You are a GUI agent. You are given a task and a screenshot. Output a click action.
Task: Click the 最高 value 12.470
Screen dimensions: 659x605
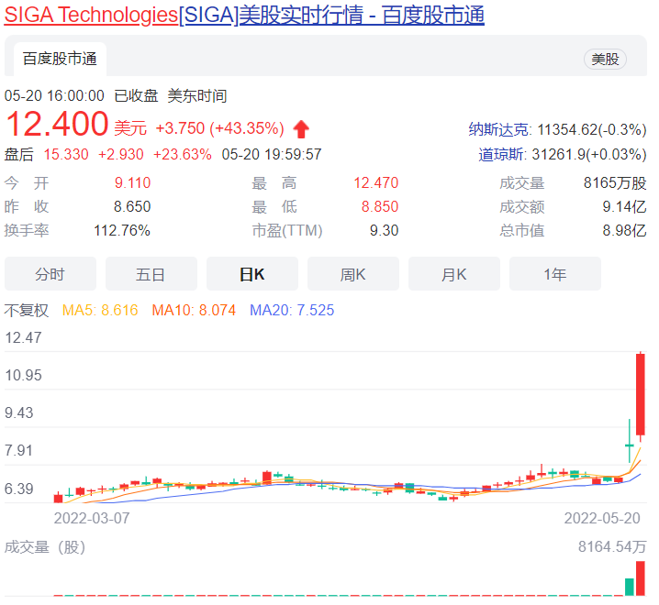click(x=375, y=182)
